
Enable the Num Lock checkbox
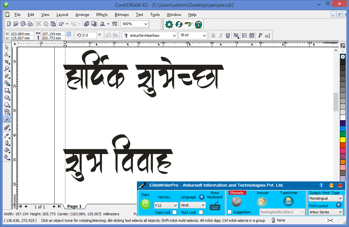coord(201,212)
